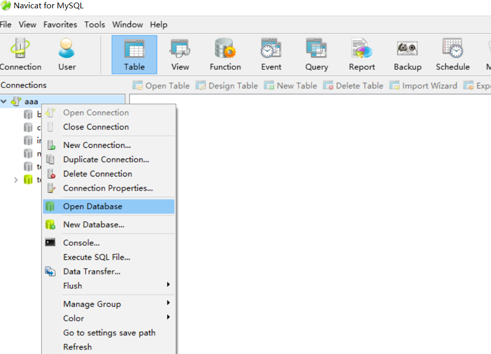Click the New Database menu icon
The width and height of the screenshot is (491, 354).
coord(50,224)
